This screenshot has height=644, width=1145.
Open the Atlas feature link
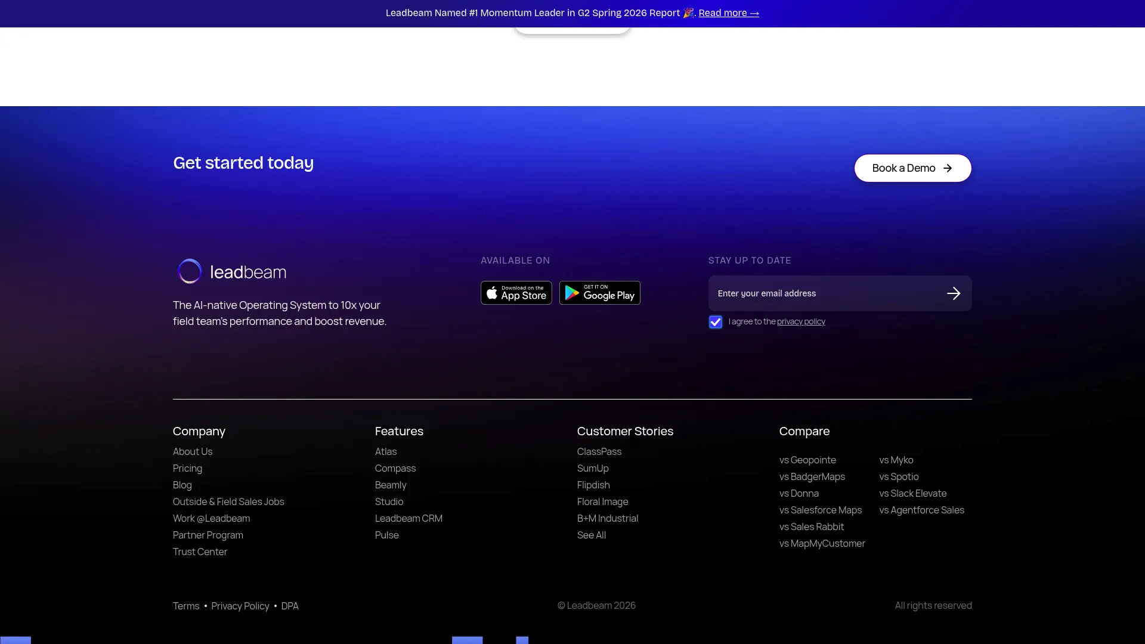(x=386, y=452)
